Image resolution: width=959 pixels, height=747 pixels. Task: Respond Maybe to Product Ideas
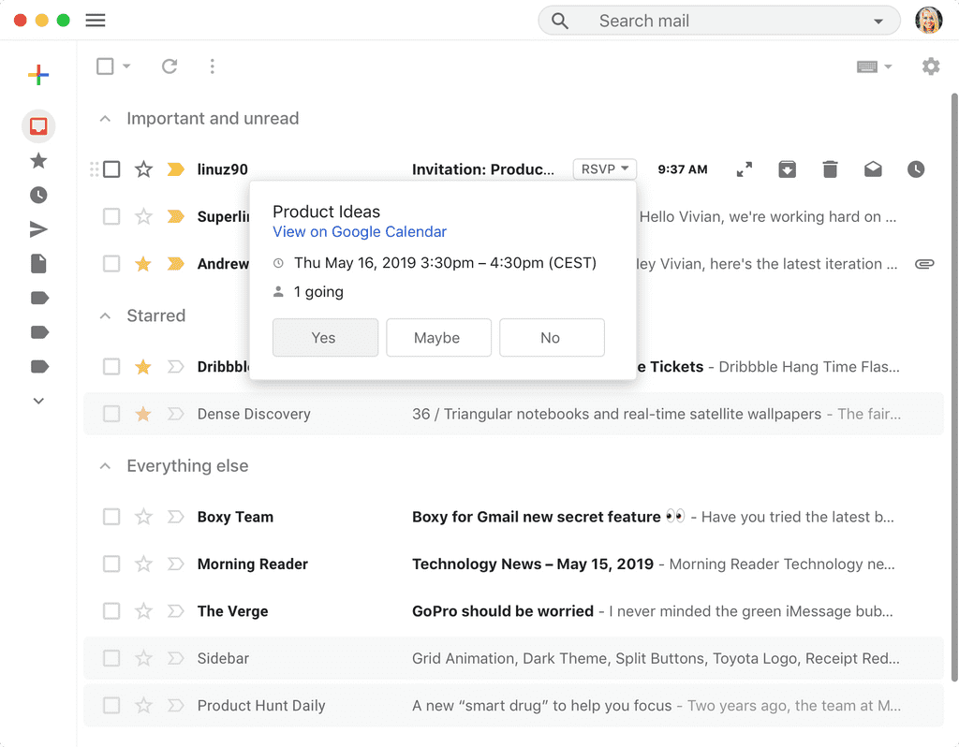coord(438,337)
